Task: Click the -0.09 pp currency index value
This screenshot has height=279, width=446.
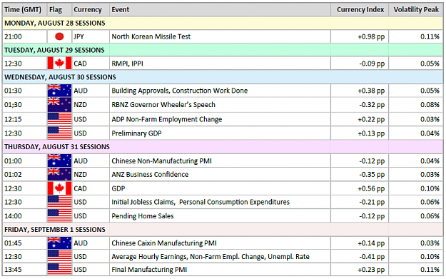Action: pos(372,64)
